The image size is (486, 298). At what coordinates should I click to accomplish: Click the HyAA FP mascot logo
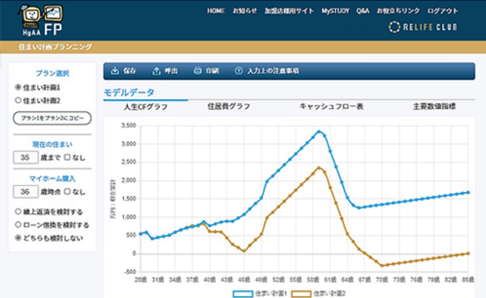point(41,20)
